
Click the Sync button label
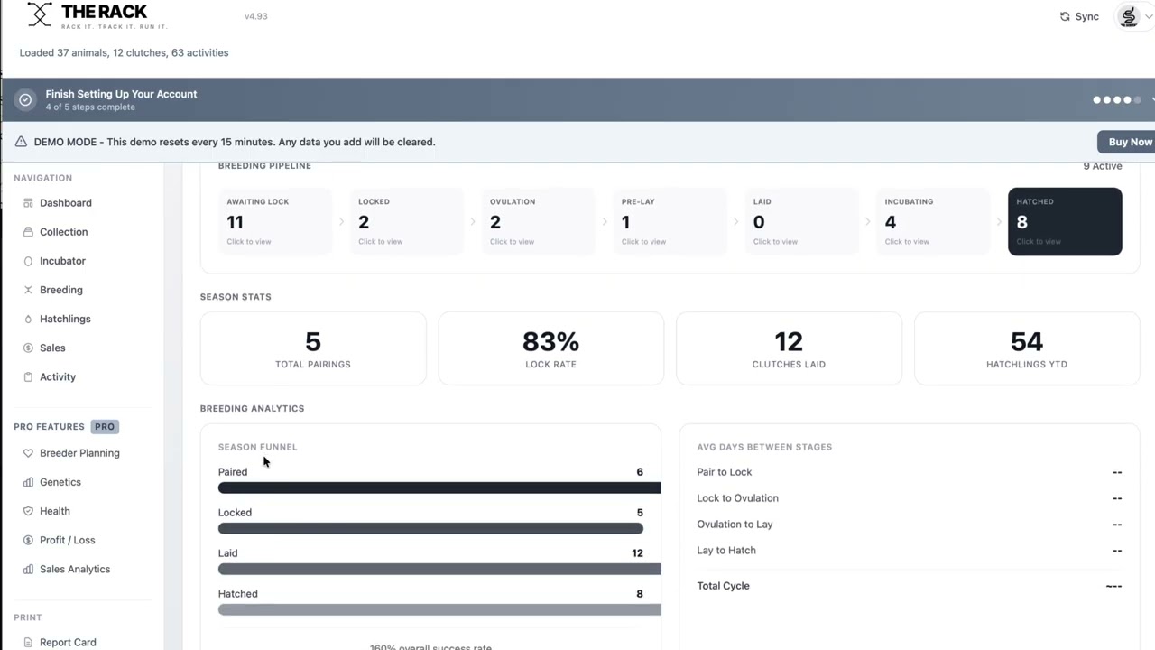1086,16
